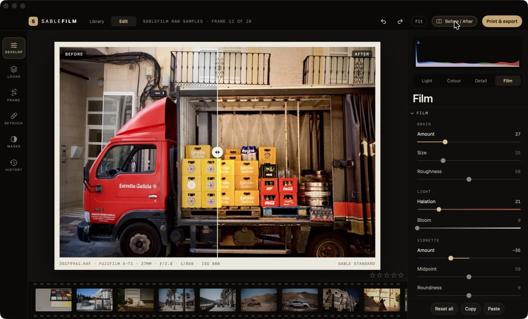Toggle the Before / After view
This screenshot has height=319, width=528.
(x=454, y=21)
